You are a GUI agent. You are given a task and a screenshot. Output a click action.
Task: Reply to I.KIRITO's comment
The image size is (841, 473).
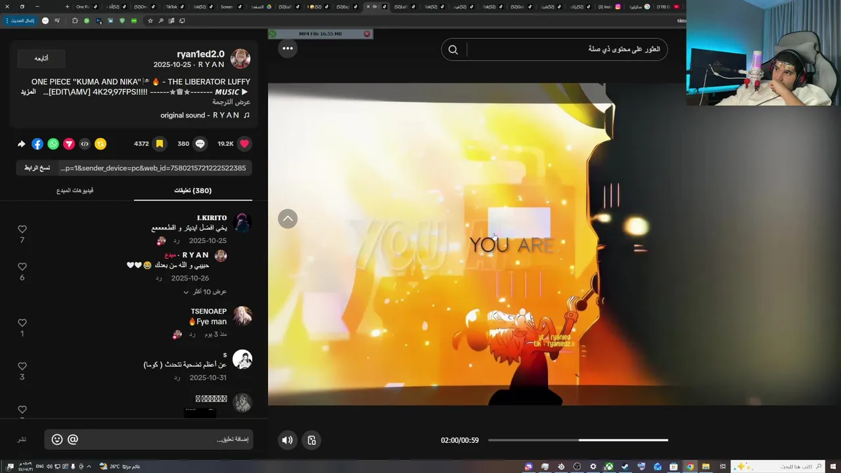coord(177,241)
